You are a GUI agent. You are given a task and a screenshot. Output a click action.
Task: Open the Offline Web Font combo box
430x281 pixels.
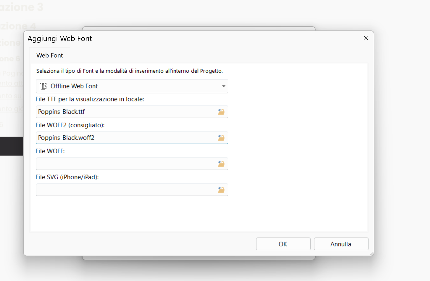131,86
